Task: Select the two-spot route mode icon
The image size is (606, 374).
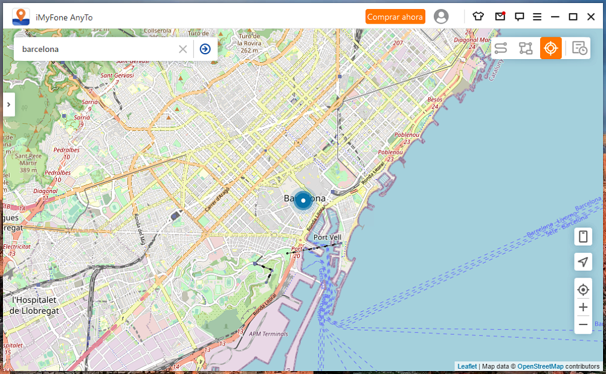Action: (501, 48)
